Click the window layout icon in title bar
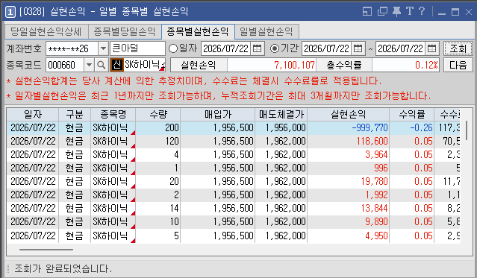 367,11
